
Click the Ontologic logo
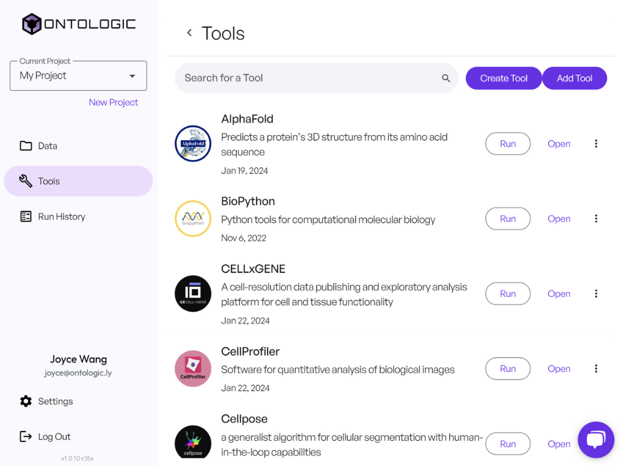point(78,23)
